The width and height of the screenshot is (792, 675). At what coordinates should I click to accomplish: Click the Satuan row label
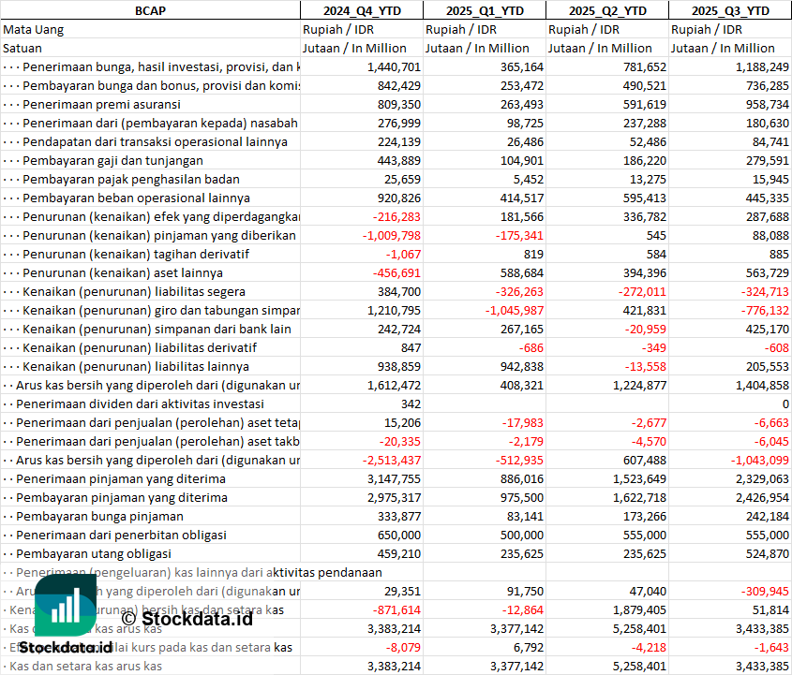click(x=22, y=48)
